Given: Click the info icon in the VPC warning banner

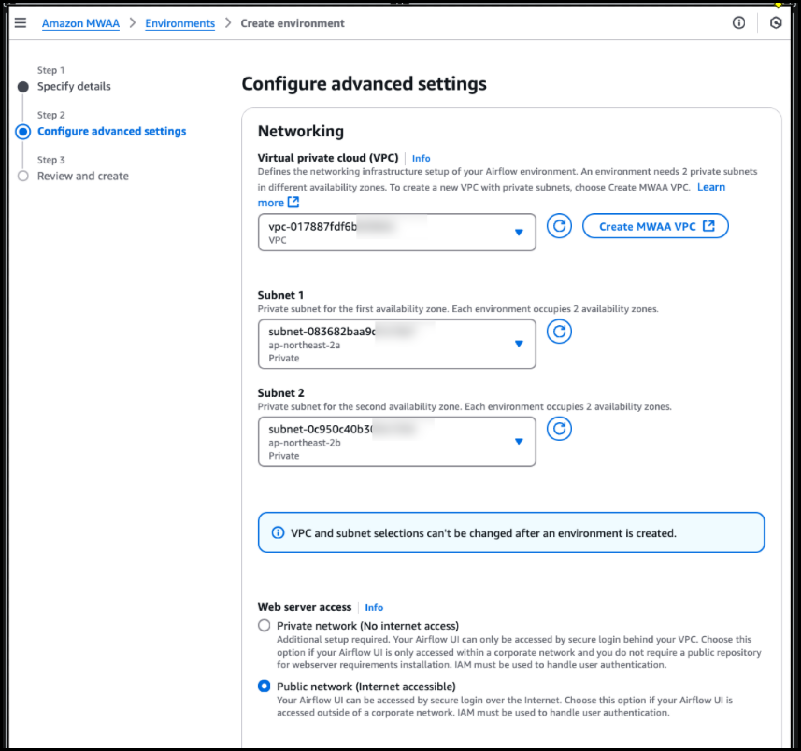Looking at the screenshot, I should coord(278,533).
